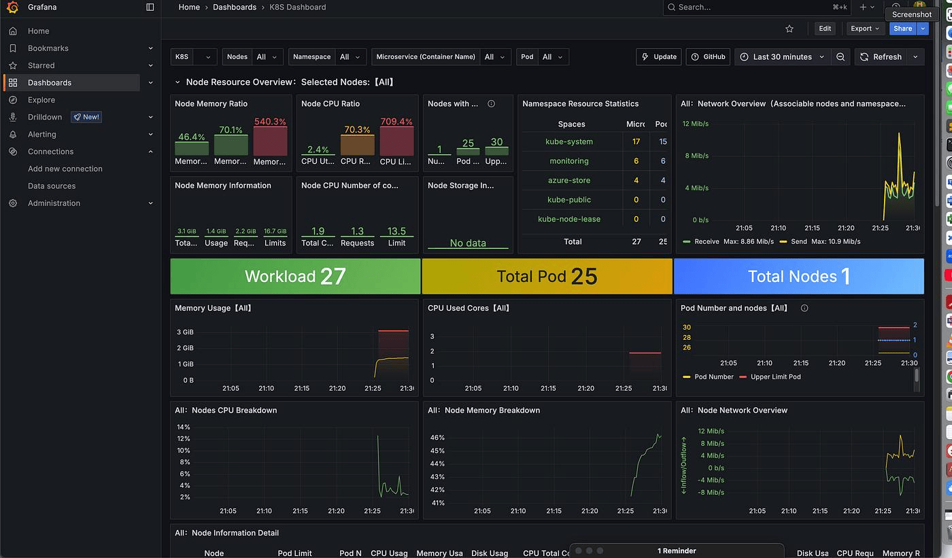Image resolution: width=952 pixels, height=558 pixels.
Task: Click the legend scrollbar in Pod Number panel
Action: coord(917,376)
